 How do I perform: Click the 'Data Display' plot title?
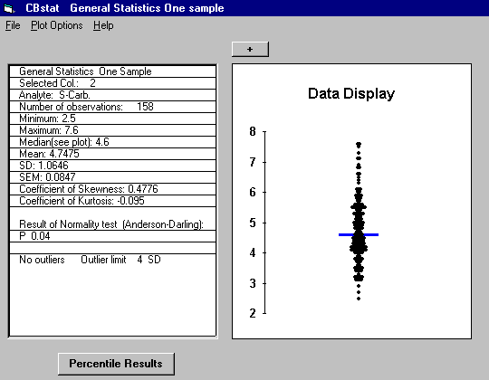pyautogui.click(x=351, y=94)
